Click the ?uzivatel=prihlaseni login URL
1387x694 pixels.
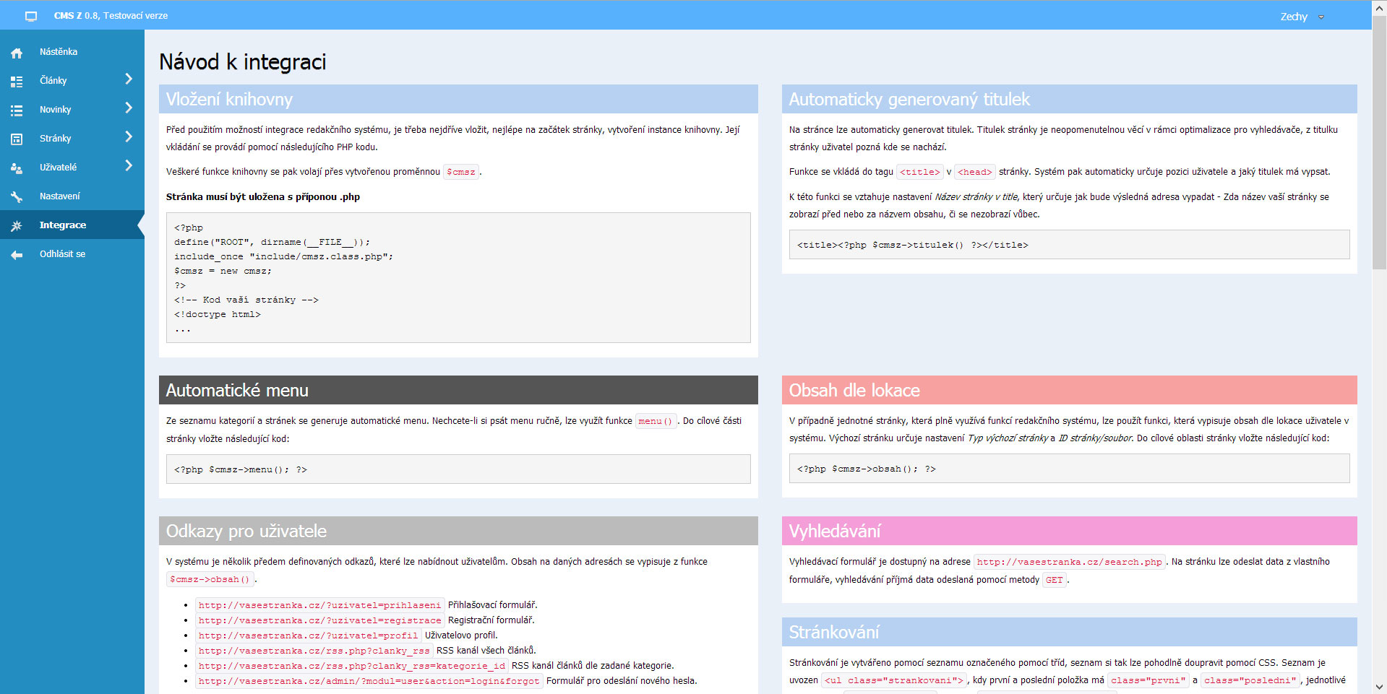pos(319,605)
